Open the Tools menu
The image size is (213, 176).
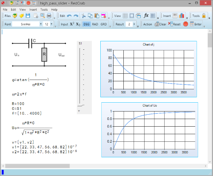pos(44,10)
